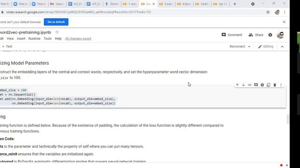Expand the Reconnect dropdown arrow
Screen dimensions: 300x168
(249, 47)
